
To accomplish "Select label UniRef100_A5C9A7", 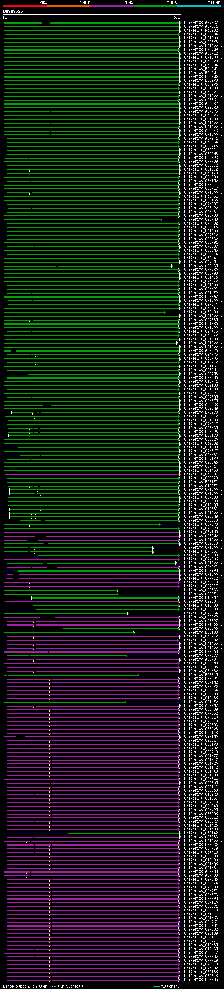I will (201, 474).
